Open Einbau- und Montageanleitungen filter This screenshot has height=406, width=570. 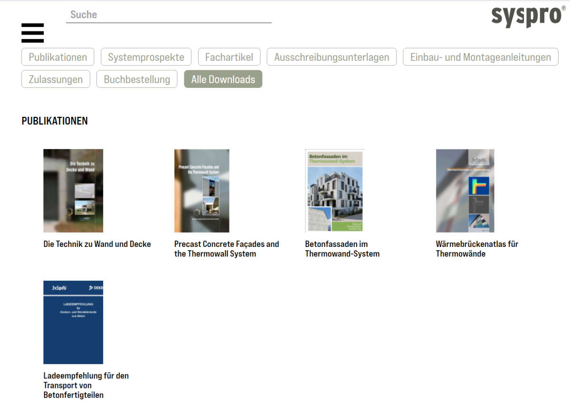tap(481, 57)
